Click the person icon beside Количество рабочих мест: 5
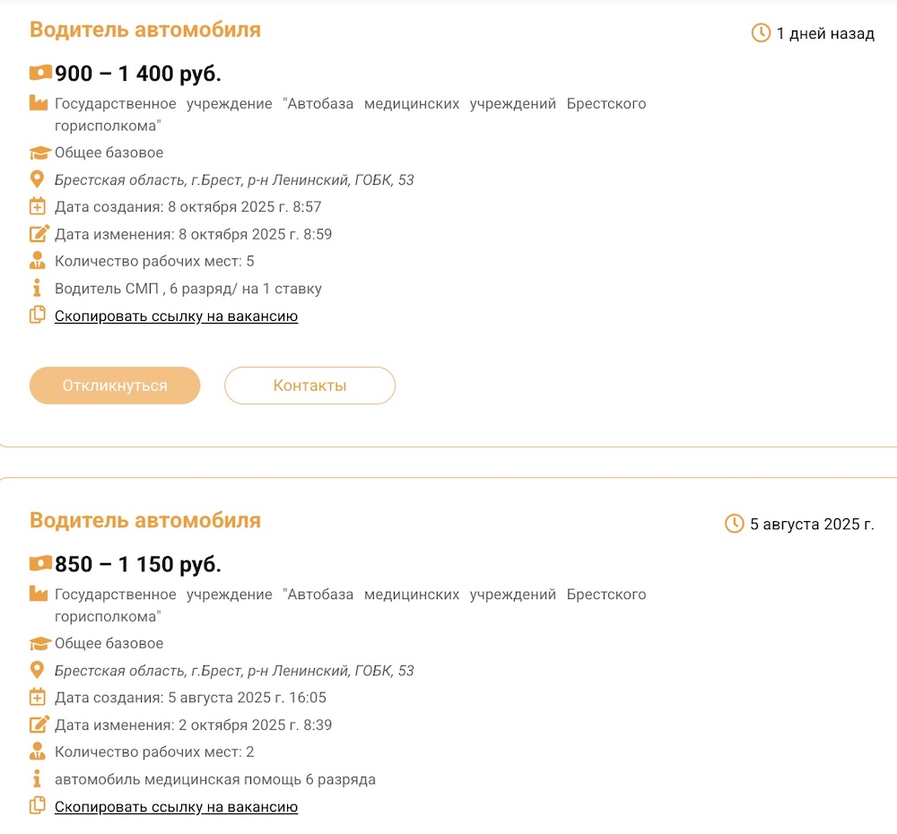The width and height of the screenshot is (897, 834). coord(38,261)
